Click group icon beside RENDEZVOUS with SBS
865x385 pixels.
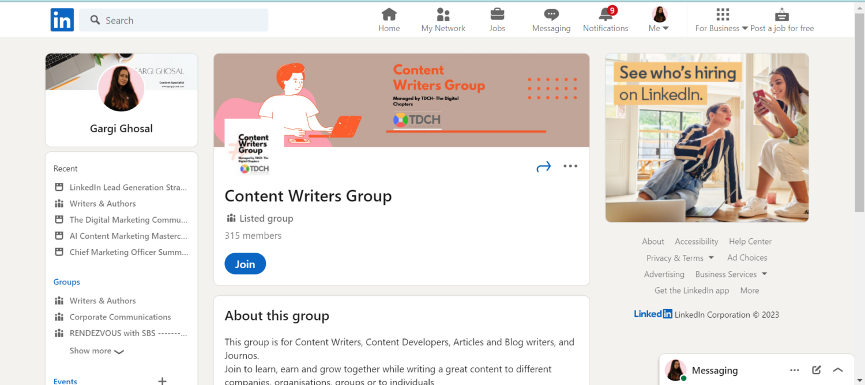pyautogui.click(x=59, y=333)
